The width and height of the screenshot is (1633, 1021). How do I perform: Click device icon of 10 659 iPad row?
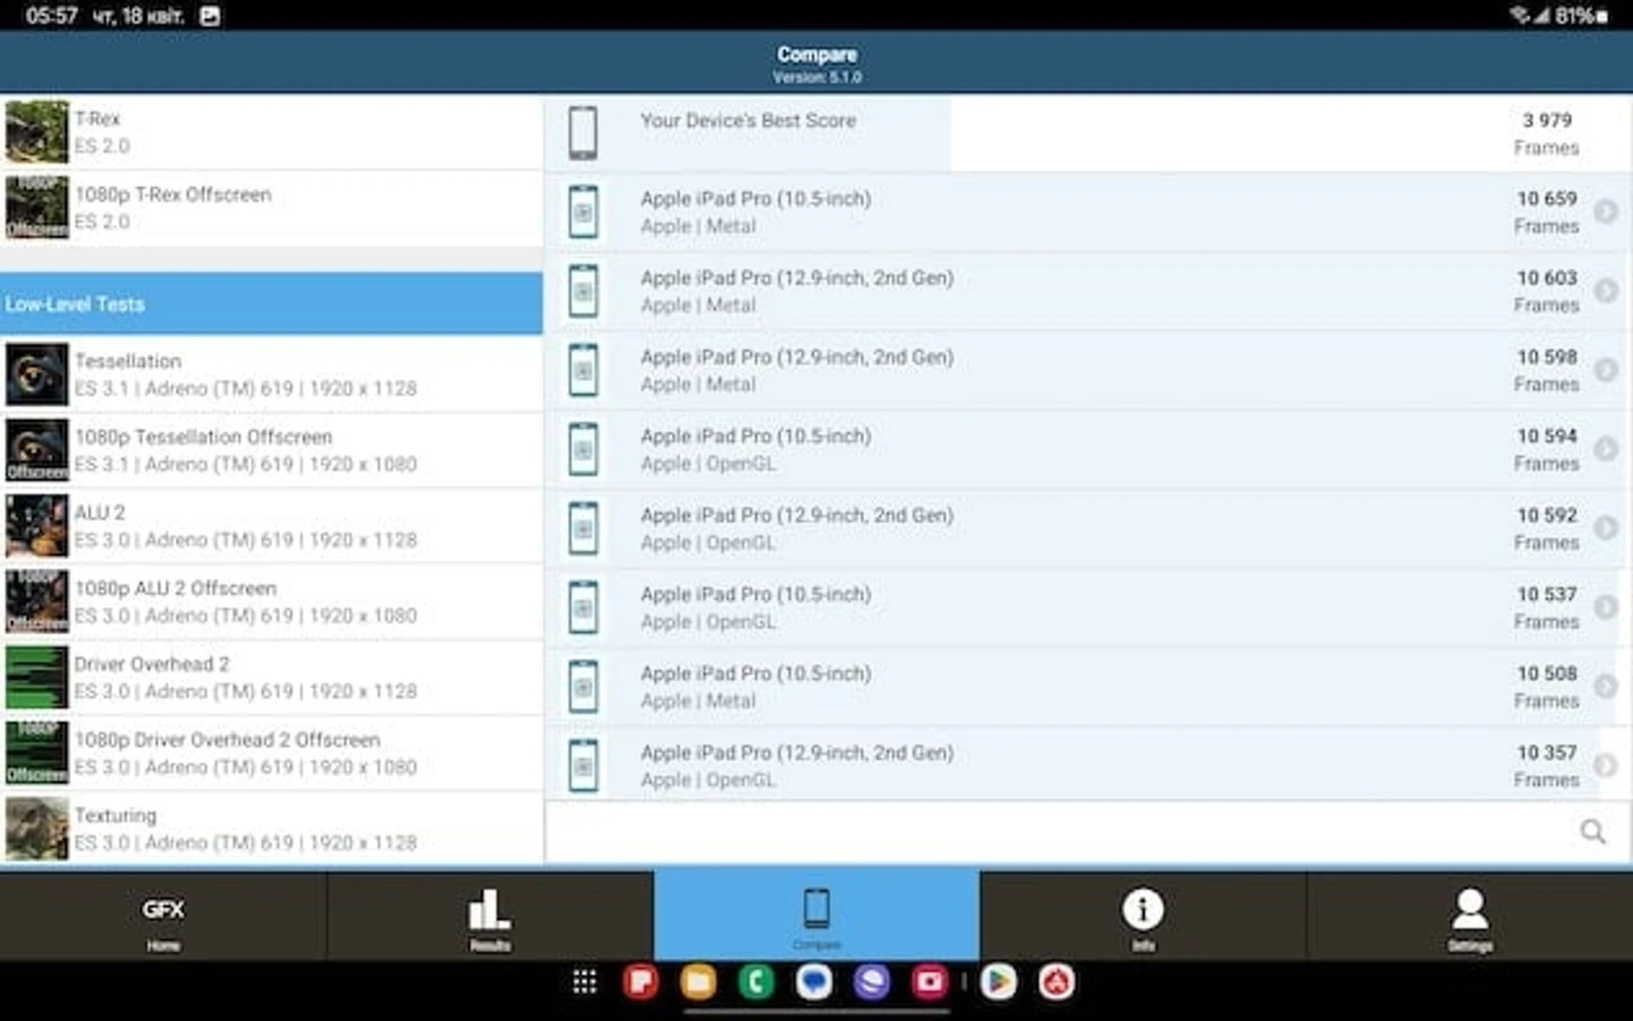583,211
